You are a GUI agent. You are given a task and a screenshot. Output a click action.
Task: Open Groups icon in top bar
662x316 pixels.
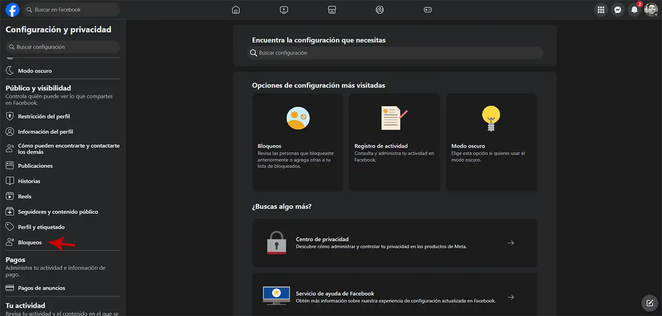point(380,9)
